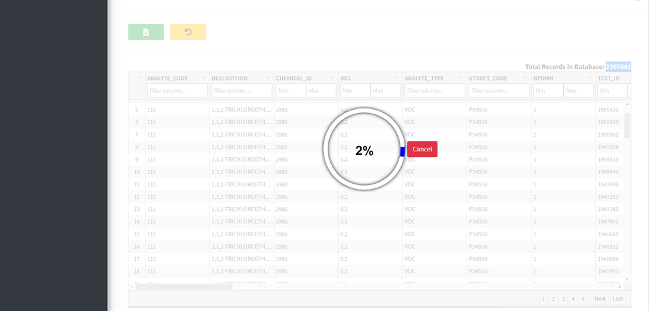
Task: Click the 2% circular progress indicator
Action: coord(364,151)
